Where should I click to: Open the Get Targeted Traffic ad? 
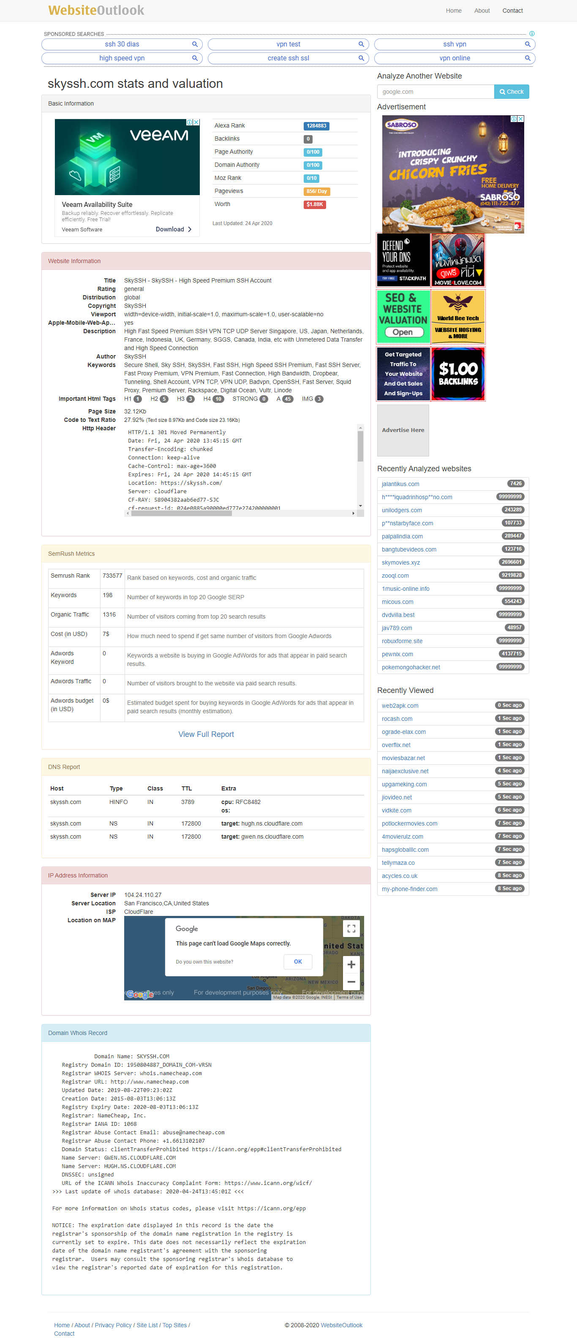point(403,374)
